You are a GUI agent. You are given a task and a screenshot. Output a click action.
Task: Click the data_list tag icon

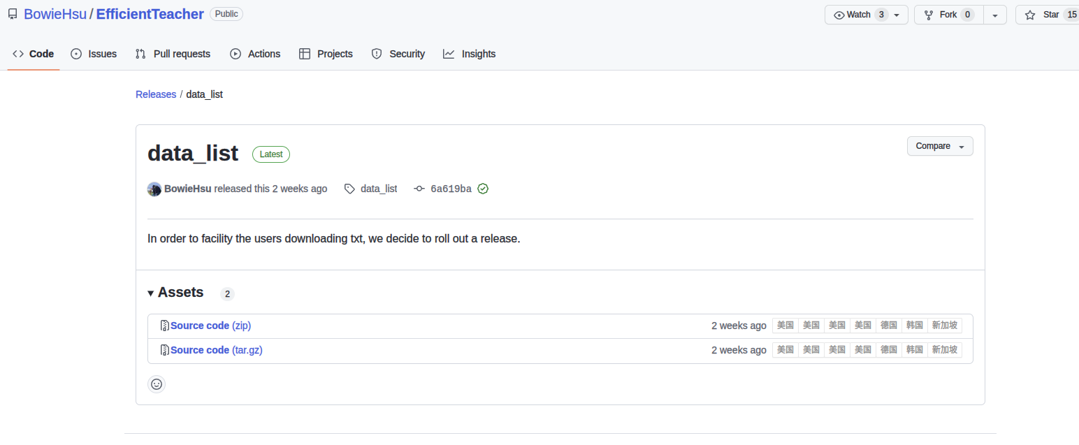tap(349, 188)
